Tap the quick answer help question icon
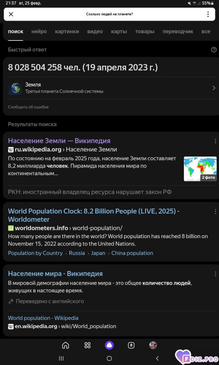The image size is (219, 365). click(x=214, y=50)
